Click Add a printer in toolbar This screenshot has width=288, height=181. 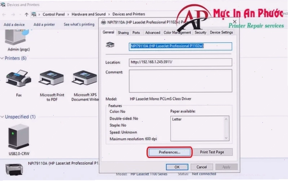(x=44, y=25)
